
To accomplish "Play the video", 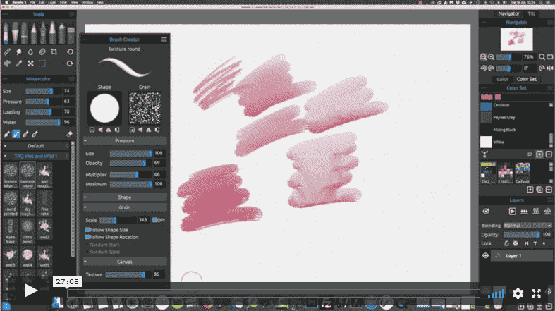I will 30,291.
